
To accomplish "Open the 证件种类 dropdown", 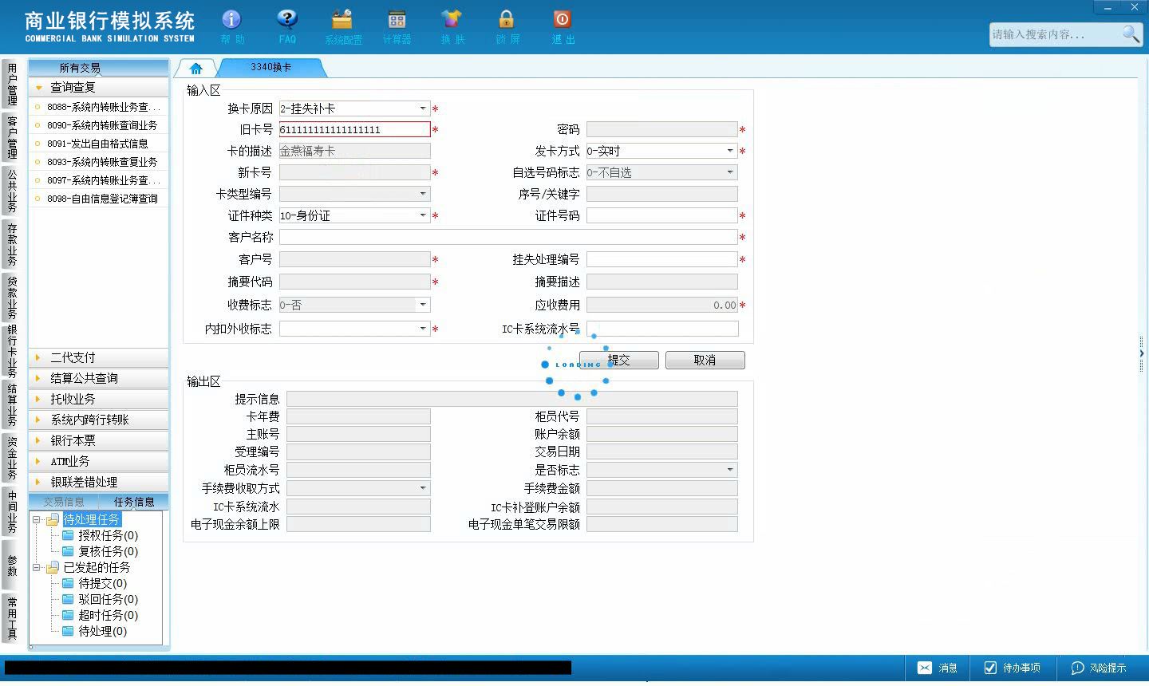I will coord(423,215).
